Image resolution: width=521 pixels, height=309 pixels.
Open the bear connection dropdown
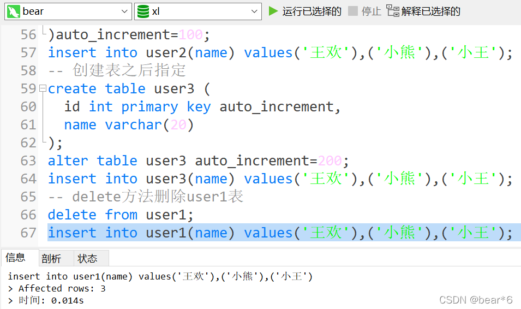tap(68, 11)
